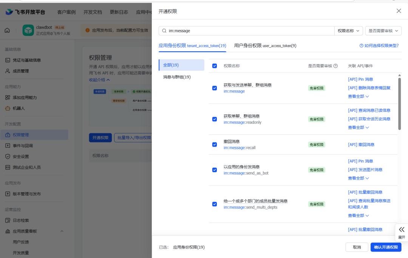The image size is (408, 258).
Task: Open the 权限名称 dropdown
Action: pos(348,31)
